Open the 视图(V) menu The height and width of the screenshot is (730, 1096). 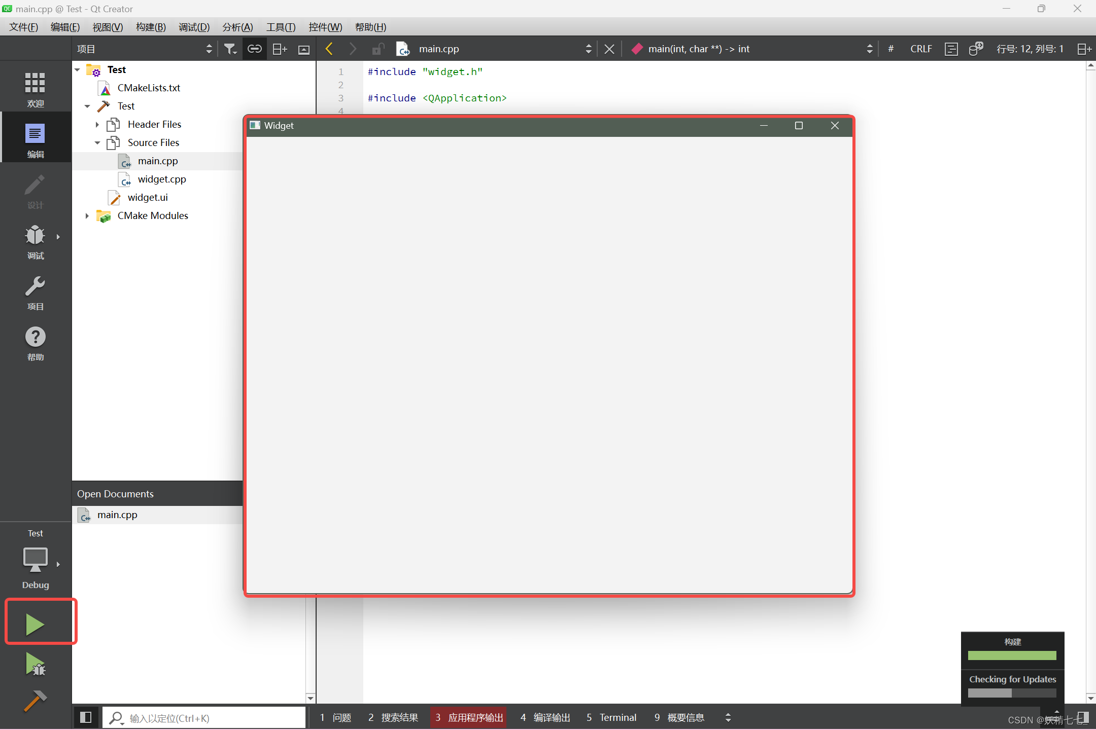108,27
